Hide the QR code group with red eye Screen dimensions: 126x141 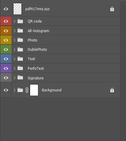(x=6, y=21)
